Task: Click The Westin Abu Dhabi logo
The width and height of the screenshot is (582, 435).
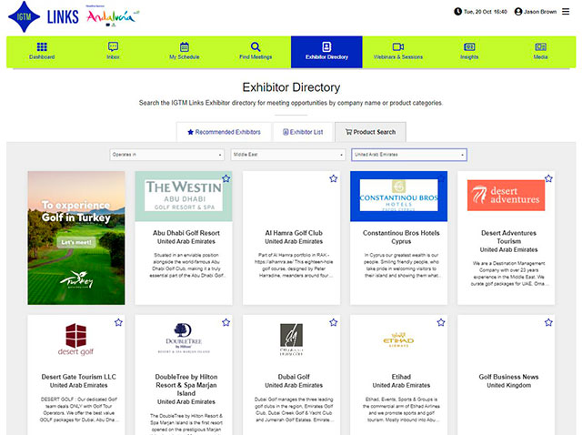Action: pyautogui.click(x=184, y=197)
